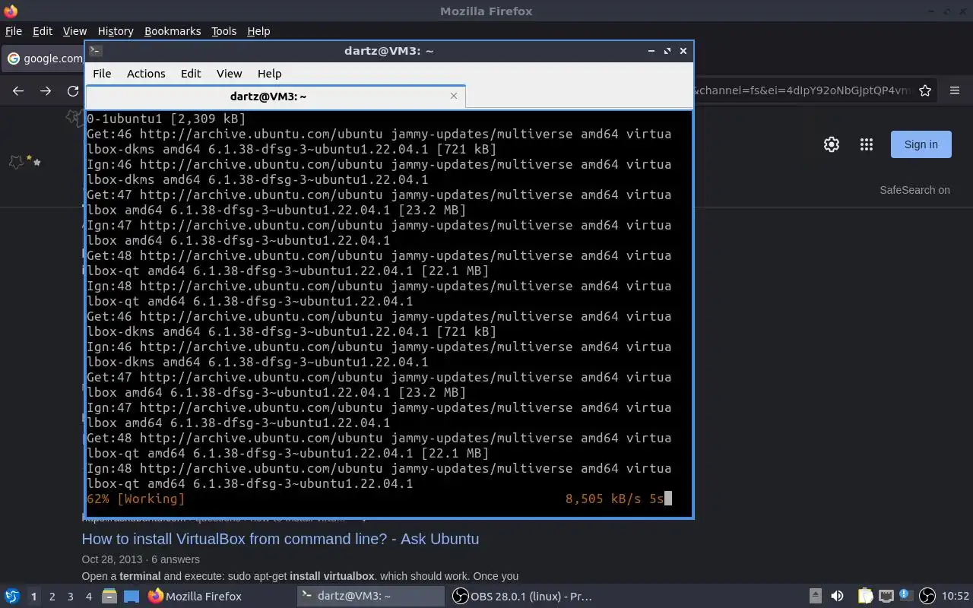973x608 pixels.
Task: Open Firefox Bookmarks menu
Action: [173, 31]
